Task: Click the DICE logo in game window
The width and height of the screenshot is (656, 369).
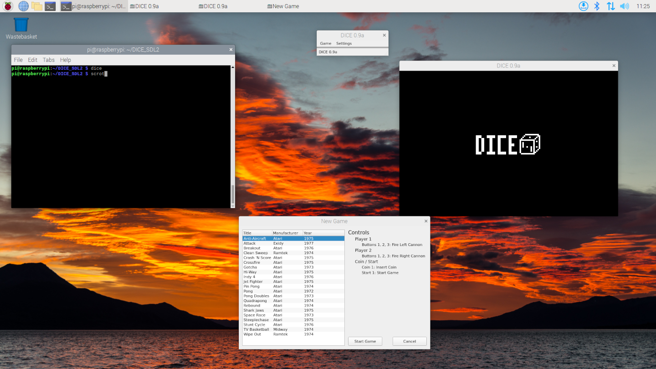Action: (x=508, y=144)
